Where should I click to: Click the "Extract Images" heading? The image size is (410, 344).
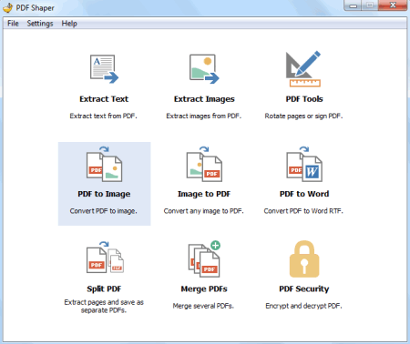204,99
